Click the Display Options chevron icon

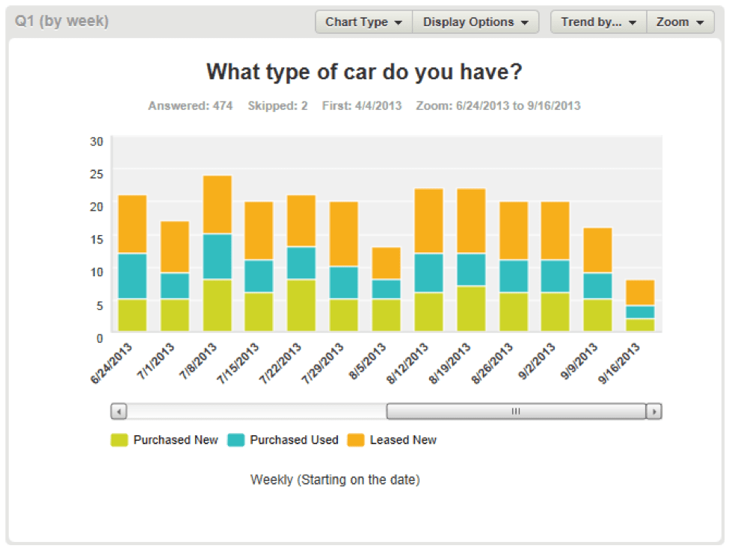[x=526, y=22]
